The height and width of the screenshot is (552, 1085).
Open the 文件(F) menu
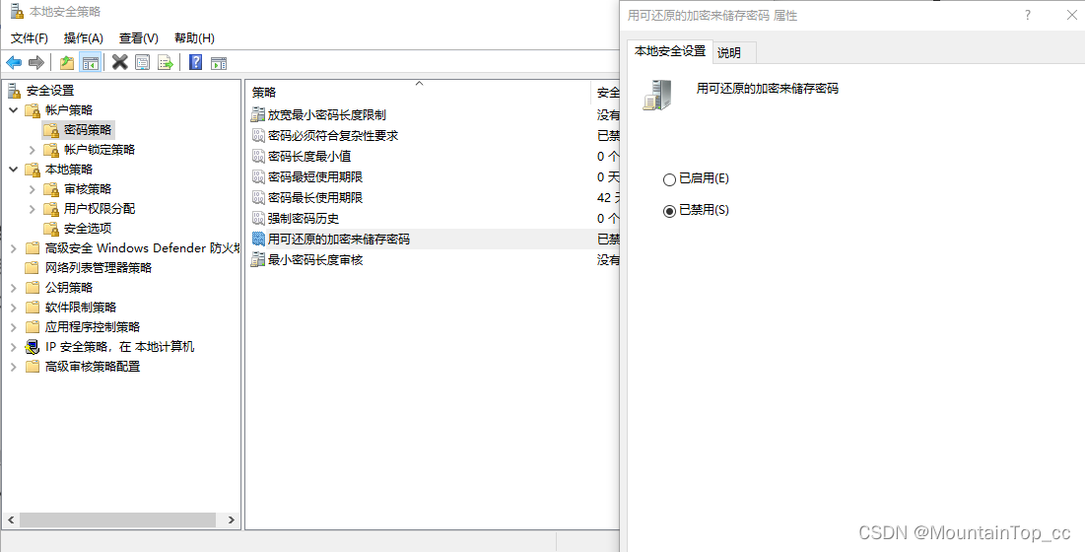coord(29,38)
